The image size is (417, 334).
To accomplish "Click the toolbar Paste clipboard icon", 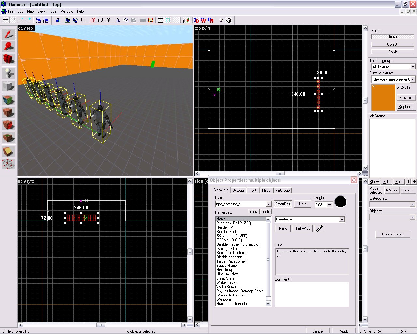I will tap(133, 20).
